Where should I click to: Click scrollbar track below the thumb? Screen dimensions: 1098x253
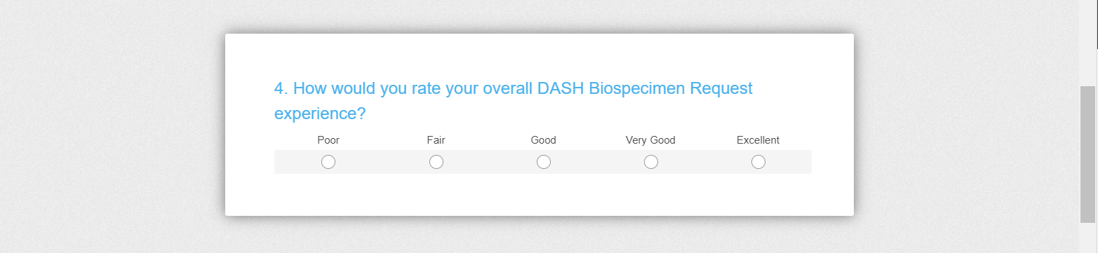point(1087,238)
